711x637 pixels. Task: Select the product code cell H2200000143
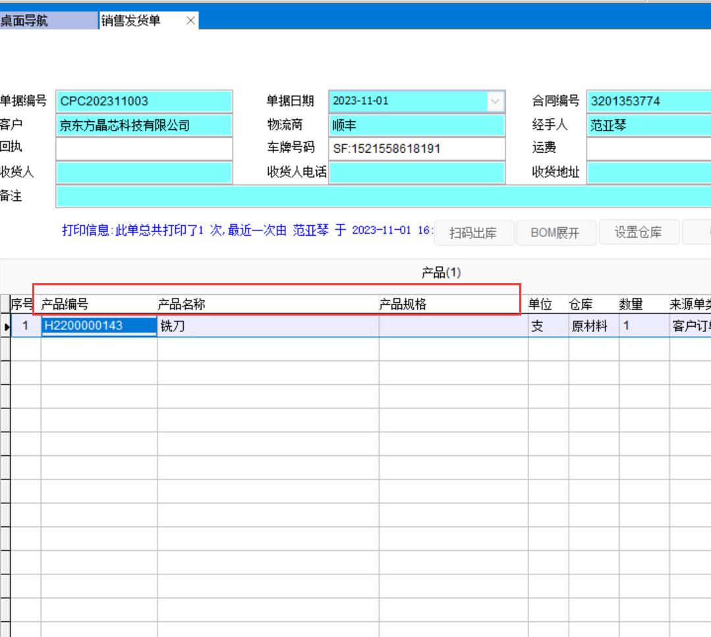99,325
